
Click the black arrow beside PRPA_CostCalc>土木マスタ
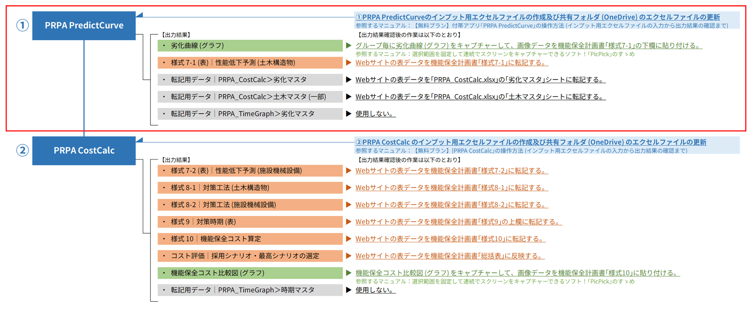(x=349, y=97)
